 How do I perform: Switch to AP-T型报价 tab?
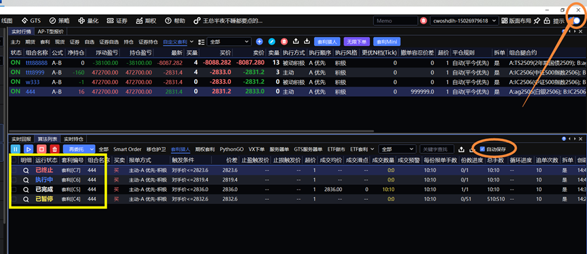[x=50, y=32]
